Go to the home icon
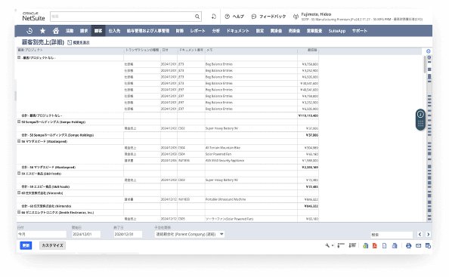 tap(56, 31)
